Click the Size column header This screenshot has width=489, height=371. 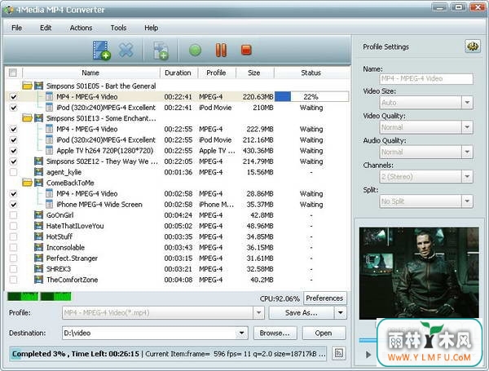click(x=254, y=73)
